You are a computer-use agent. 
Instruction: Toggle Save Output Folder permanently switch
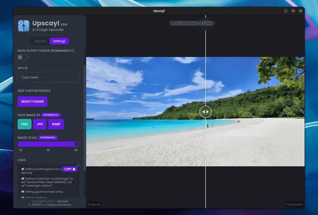coord(23,58)
